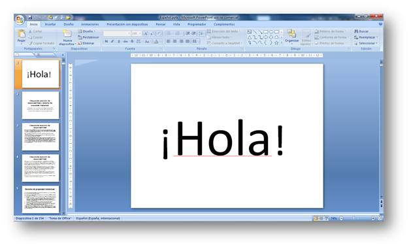Clear all formatting icon

tap(159, 33)
